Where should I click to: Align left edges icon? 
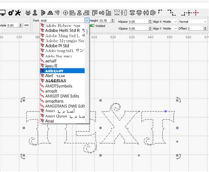tap(72, 13)
